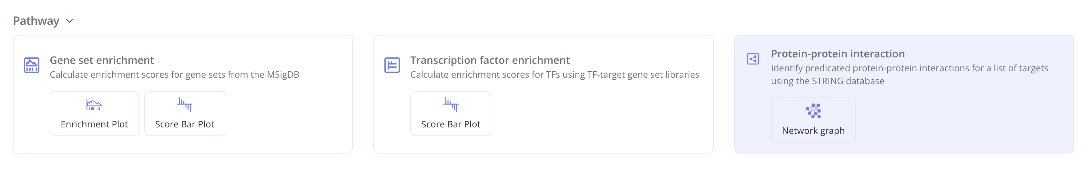This screenshot has height=169, width=1089.
Task: Click the Protein-protein interaction share icon
Action: 753,59
